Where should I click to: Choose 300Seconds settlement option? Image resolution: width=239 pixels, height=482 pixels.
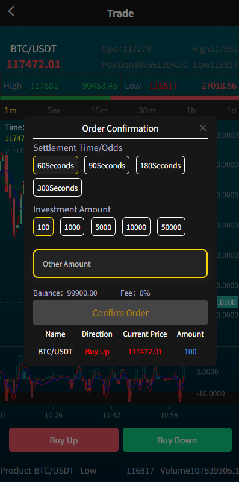(x=57, y=188)
